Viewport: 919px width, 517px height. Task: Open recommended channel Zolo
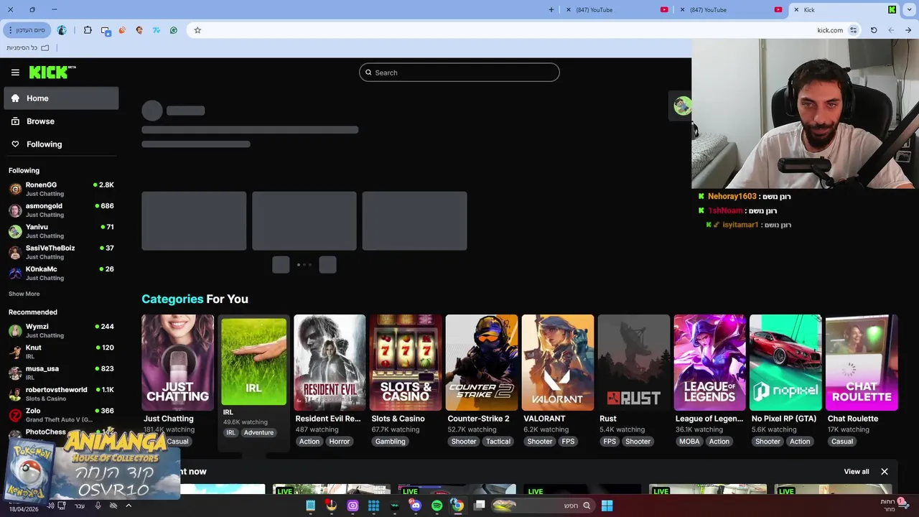point(61,414)
